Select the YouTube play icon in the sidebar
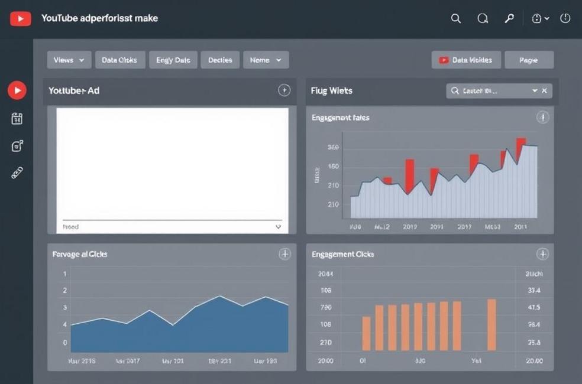This screenshot has height=384, width=582. click(17, 90)
